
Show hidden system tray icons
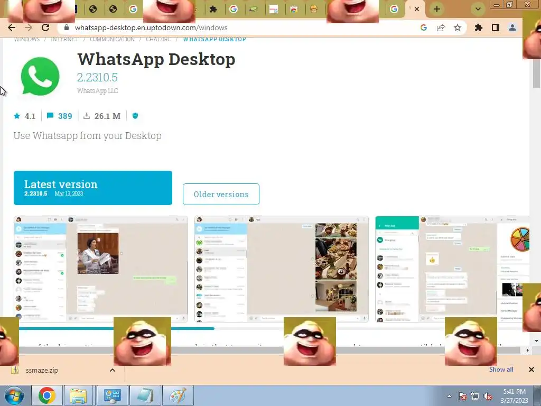click(x=449, y=396)
